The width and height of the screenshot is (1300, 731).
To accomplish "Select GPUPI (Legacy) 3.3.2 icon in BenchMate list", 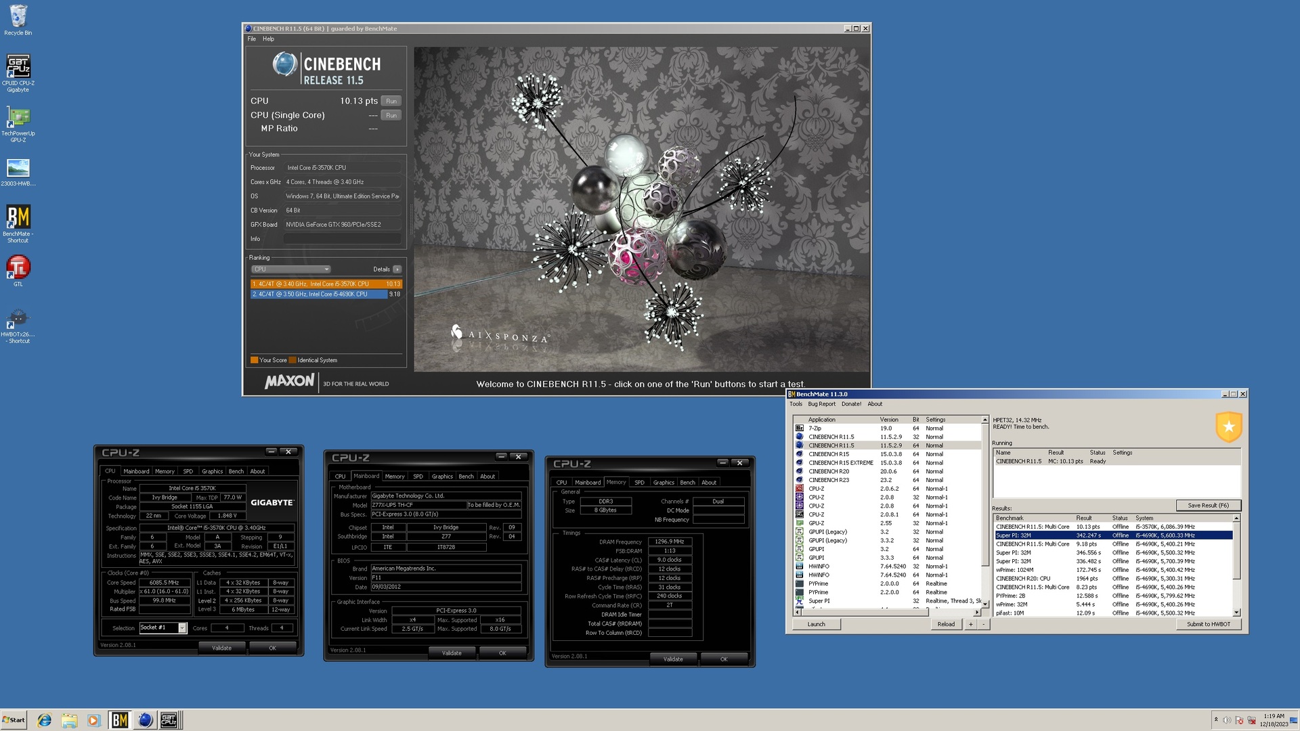I will [800, 541].
